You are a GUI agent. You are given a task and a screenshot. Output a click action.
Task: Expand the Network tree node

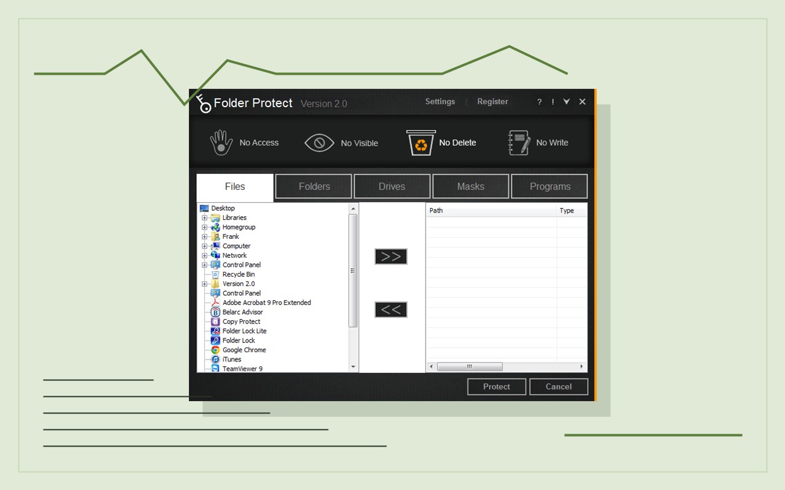[x=205, y=255]
